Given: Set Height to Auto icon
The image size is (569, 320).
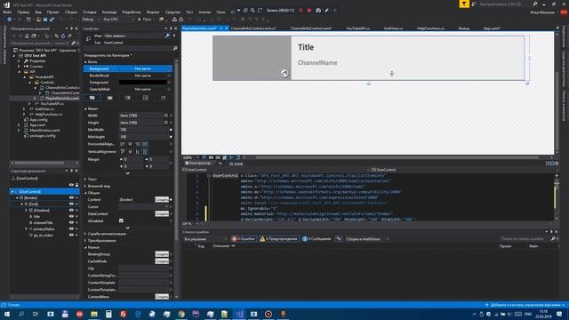Looking at the screenshot, I should click(166, 123).
